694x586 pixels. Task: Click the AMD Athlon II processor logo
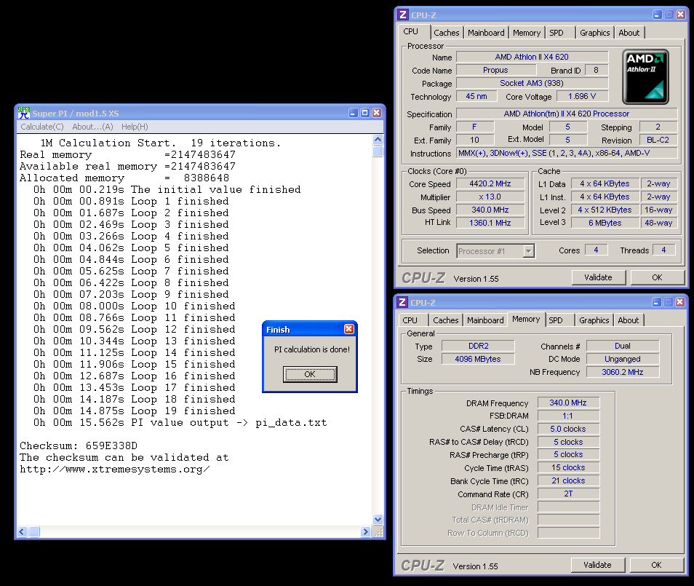(x=645, y=76)
